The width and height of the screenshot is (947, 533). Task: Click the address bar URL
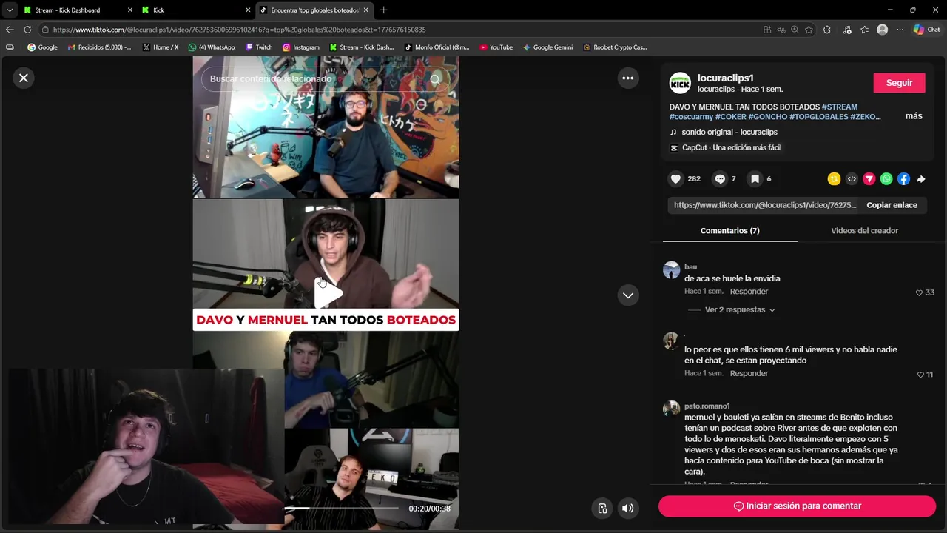[239, 30]
